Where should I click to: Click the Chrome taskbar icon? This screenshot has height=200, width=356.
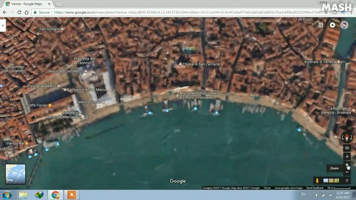pos(55,195)
